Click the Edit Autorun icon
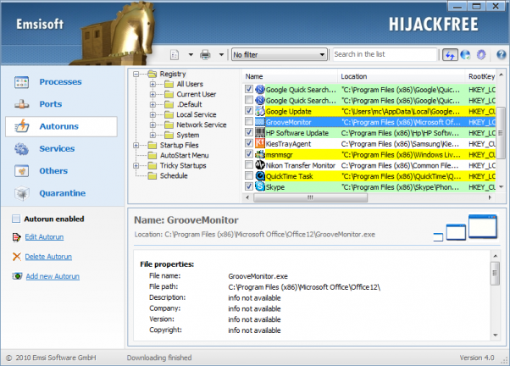This screenshot has height=366, width=510. (17, 237)
